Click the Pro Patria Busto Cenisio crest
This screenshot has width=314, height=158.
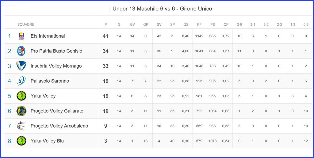[x=21, y=51]
